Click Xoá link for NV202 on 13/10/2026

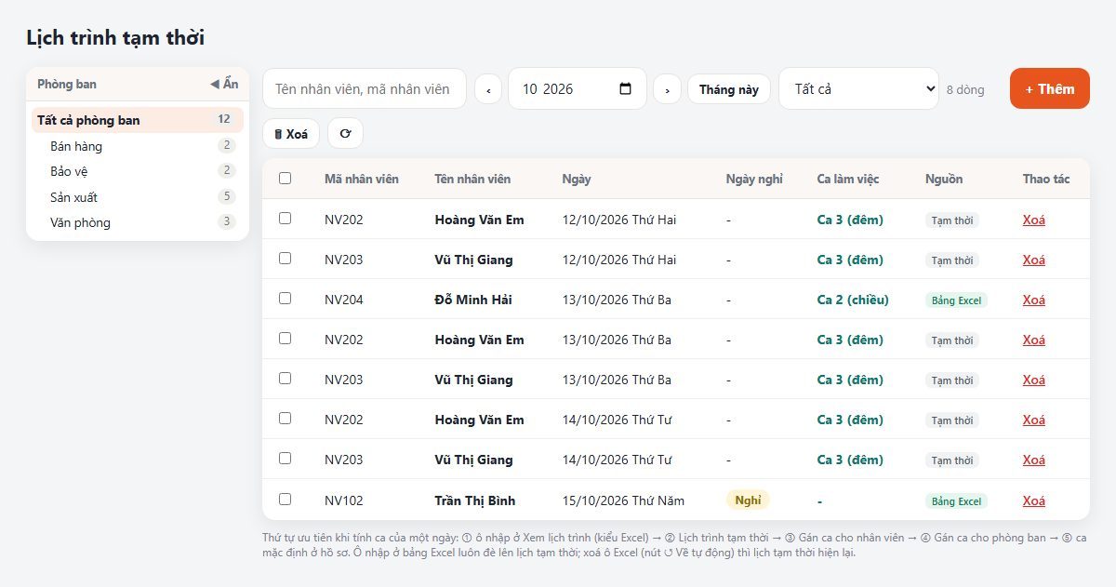point(1034,340)
